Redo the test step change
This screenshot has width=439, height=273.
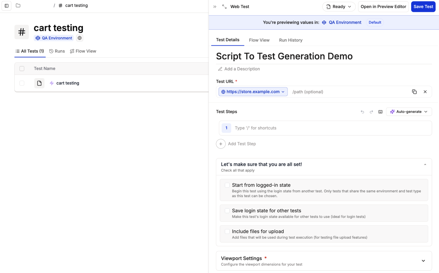(371, 112)
